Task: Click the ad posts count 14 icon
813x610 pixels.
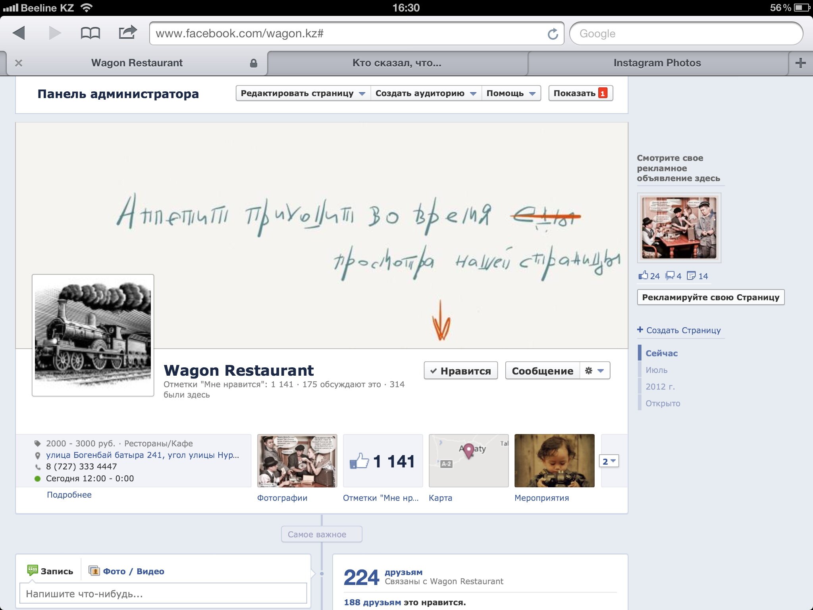Action: tap(697, 276)
